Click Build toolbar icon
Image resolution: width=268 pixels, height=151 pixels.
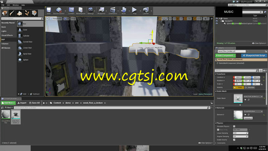tap(124, 11)
